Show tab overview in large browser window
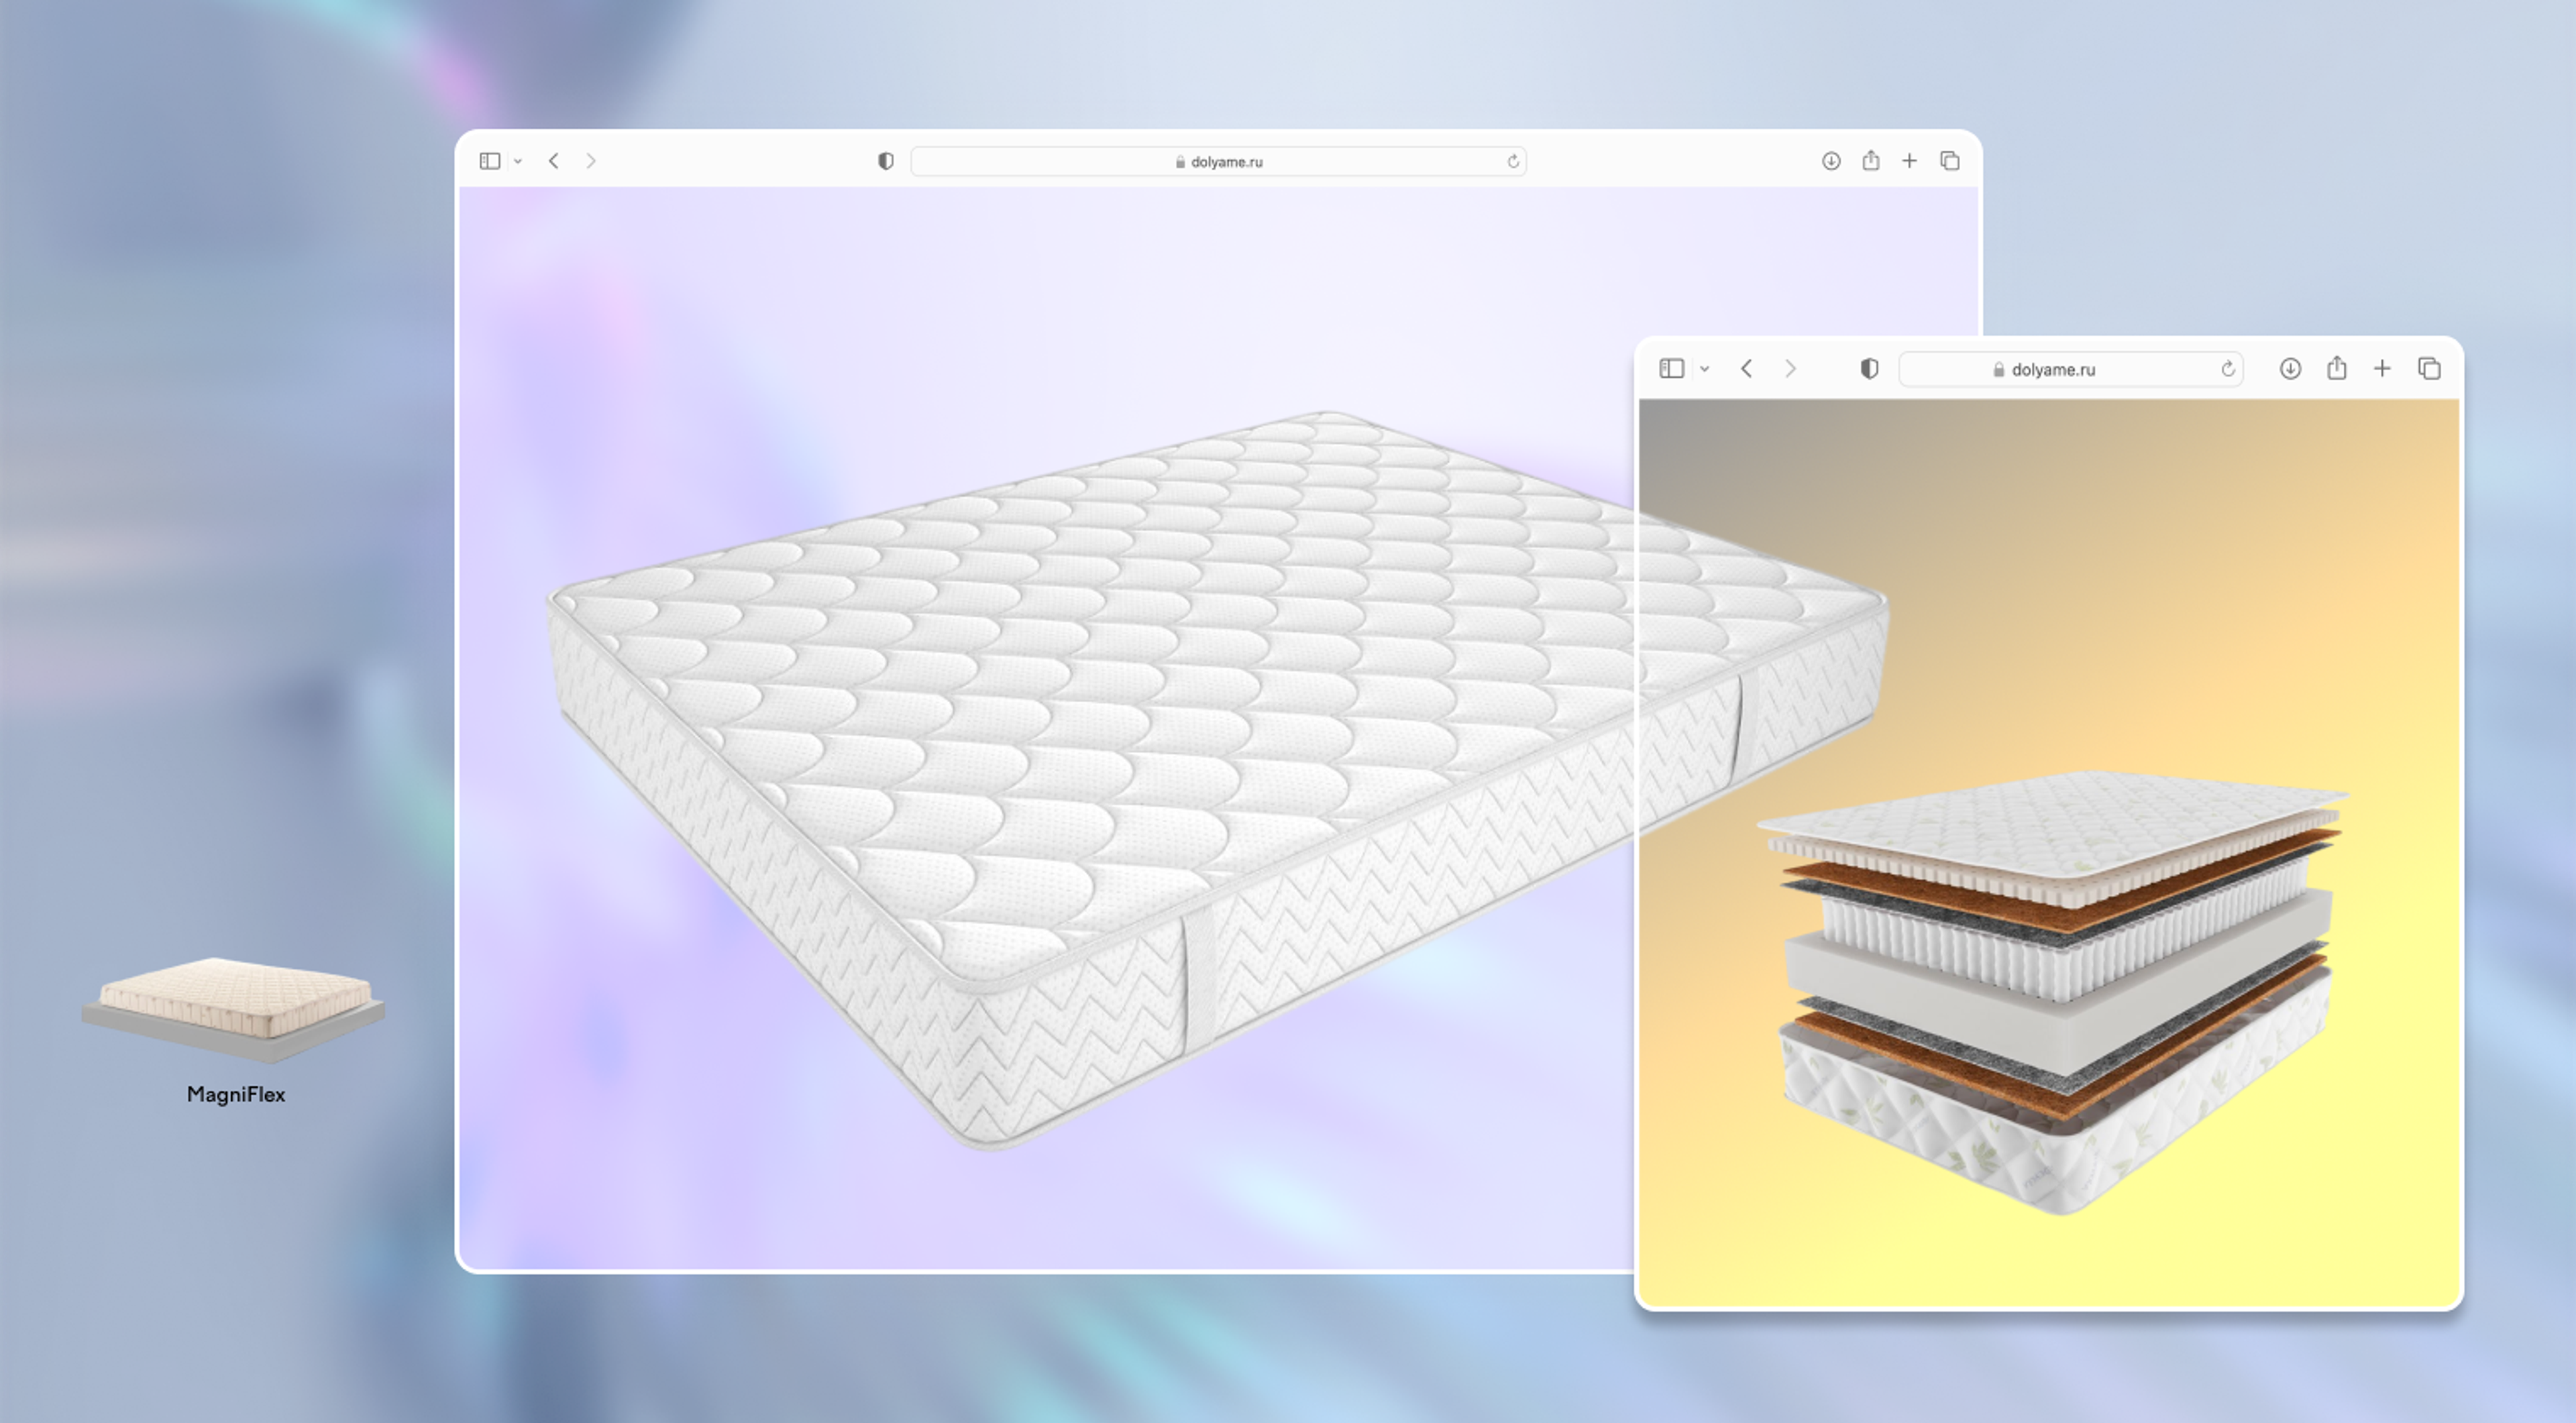Viewport: 2576px width, 1423px height. (1949, 161)
